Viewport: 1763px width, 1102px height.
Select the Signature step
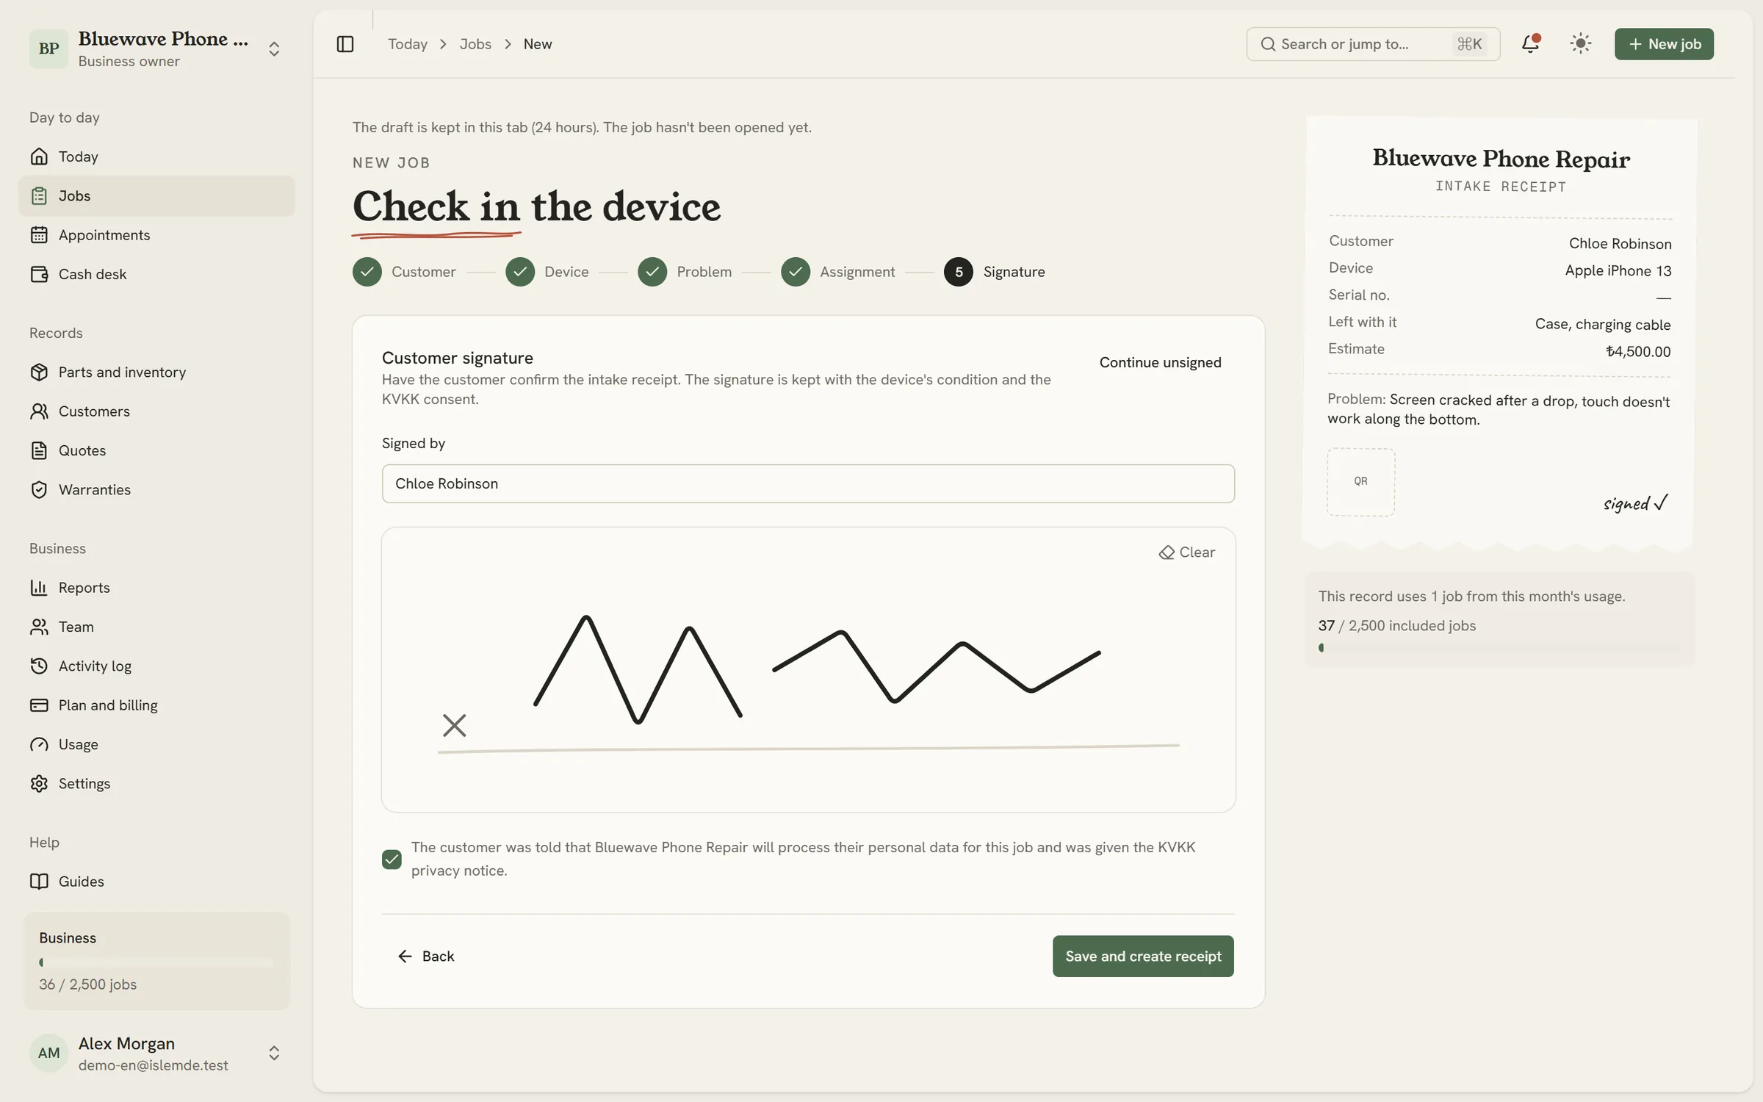pos(995,272)
